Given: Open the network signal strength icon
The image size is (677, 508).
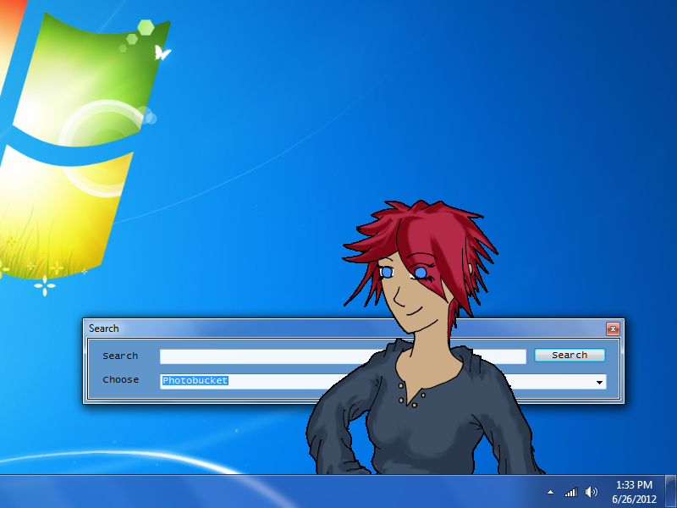Looking at the screenshot, I should coord(570,491).
